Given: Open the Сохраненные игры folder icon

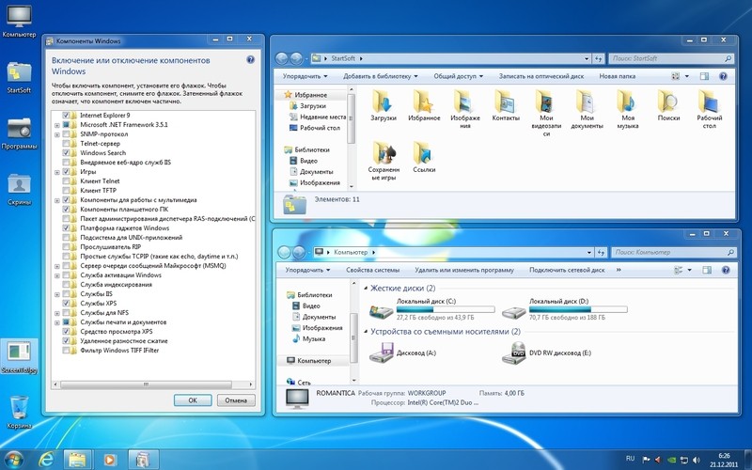Looking at the screenshot, I should click(384, 153).
